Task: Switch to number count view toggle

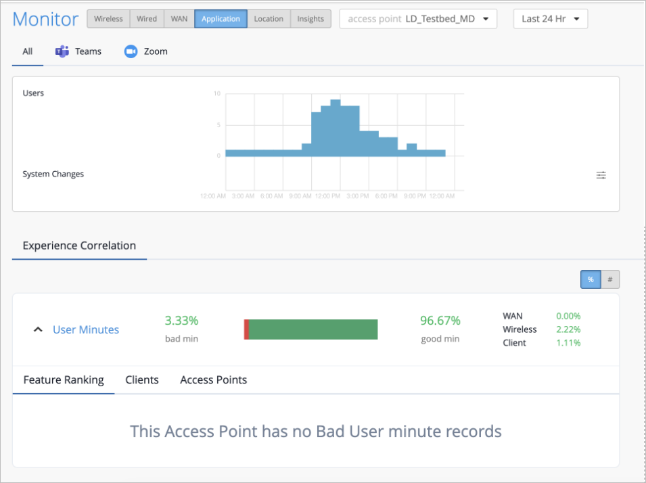Action: pos(610,279)
